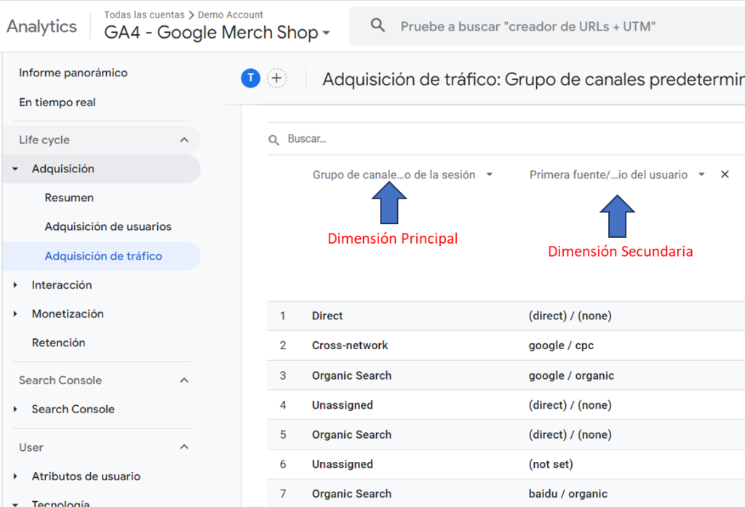Open Informe panorámico report

tap(73, 73)
